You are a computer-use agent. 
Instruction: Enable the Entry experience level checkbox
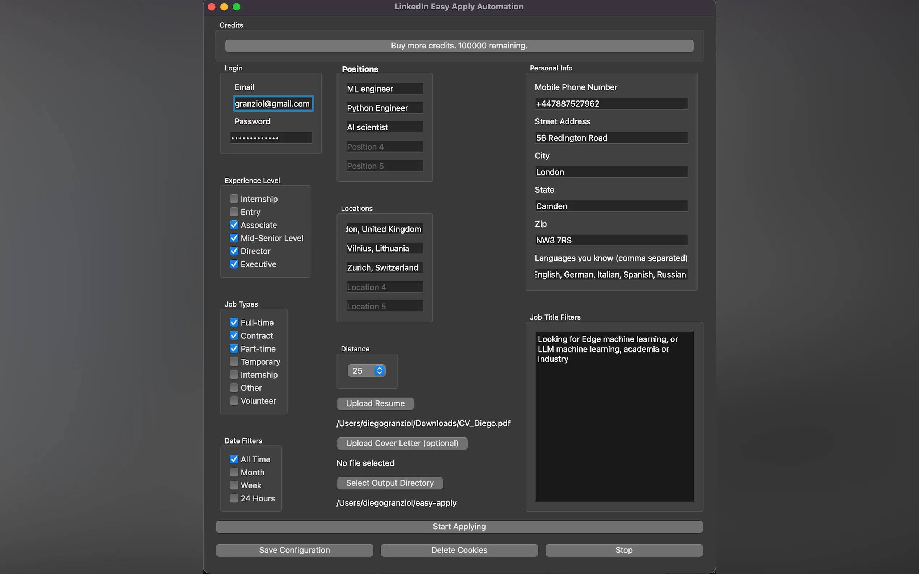click(234, 212)
